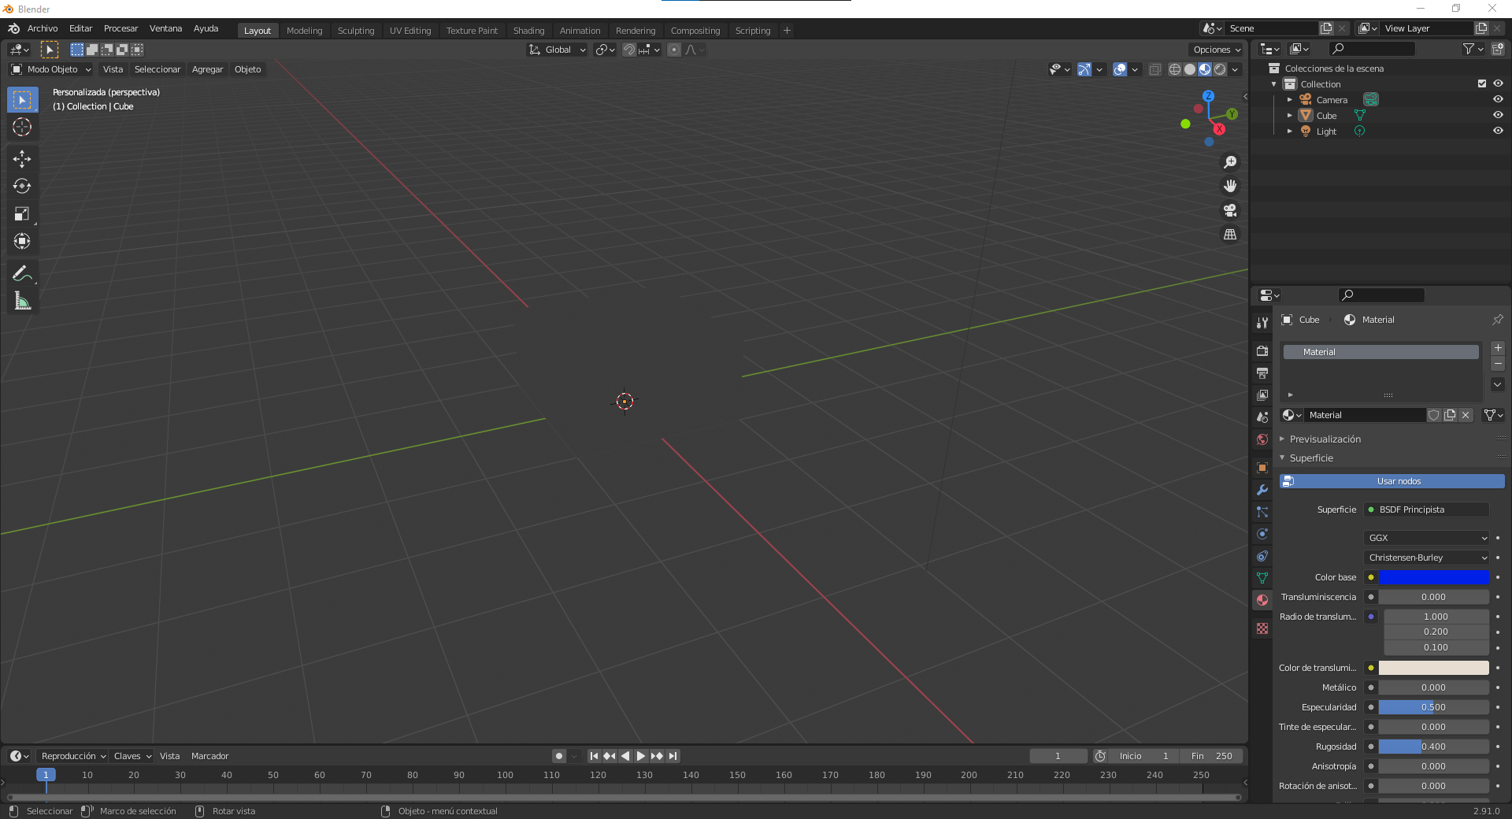The width and height of the screenshot is (1512, 819).
Task: Open the Global orientation dropdown
Action: pos(558,50)
